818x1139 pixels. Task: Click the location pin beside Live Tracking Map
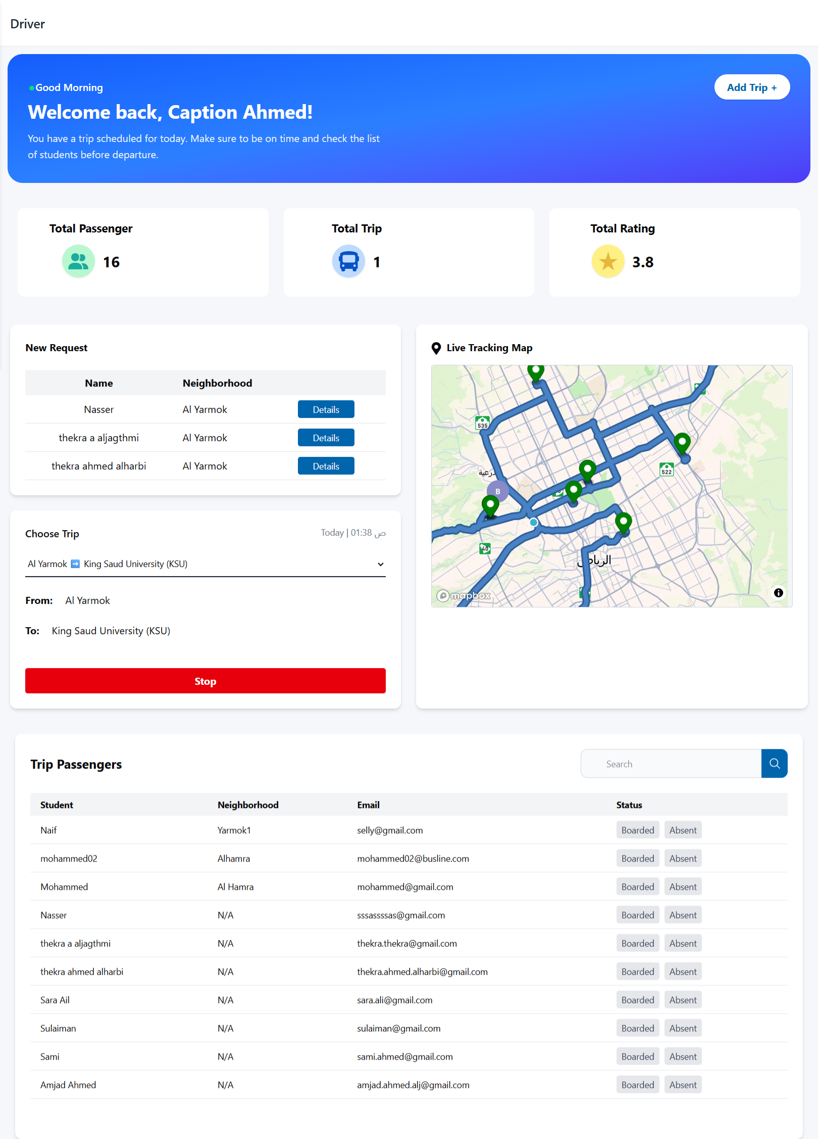[x=436, y=348]
